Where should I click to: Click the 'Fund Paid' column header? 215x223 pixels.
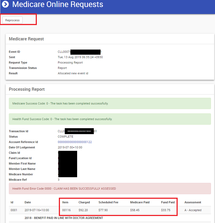(168, 202)
